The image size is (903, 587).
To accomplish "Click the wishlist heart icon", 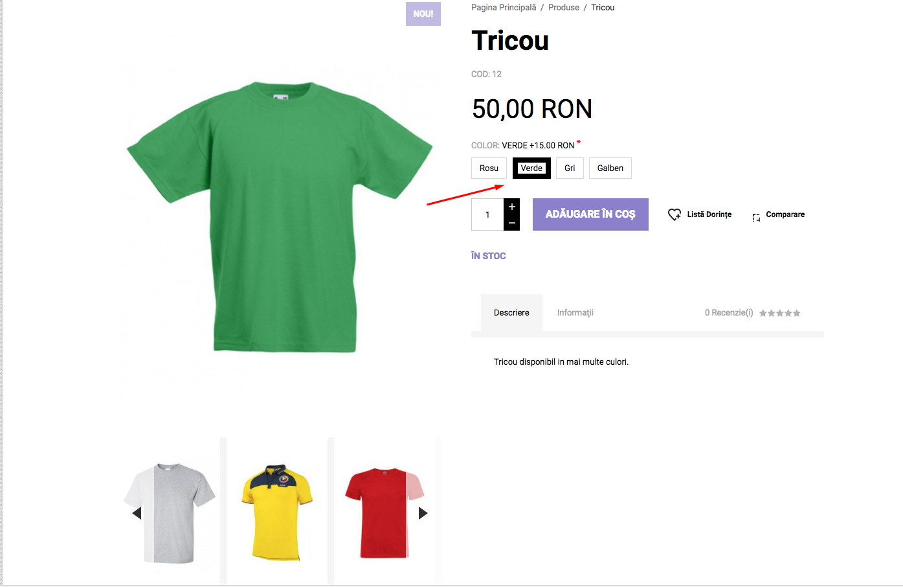I will point(674,214).
